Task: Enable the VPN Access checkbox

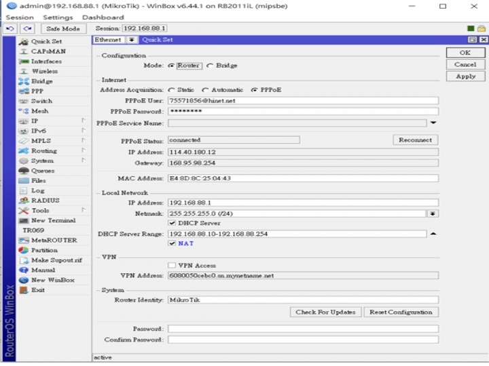Action: (x=172, y=265)
